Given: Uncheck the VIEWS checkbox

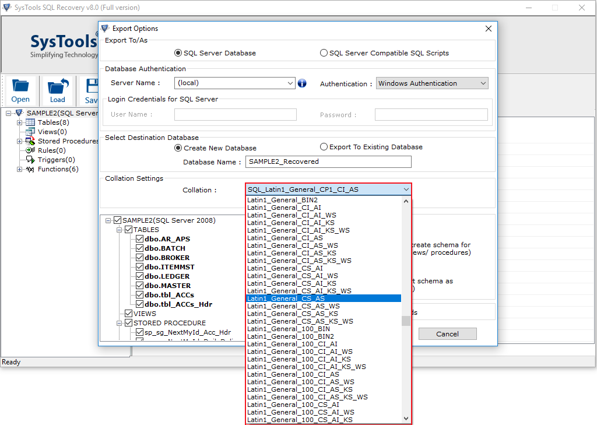Looking at the screenshot, I should 129,314.
